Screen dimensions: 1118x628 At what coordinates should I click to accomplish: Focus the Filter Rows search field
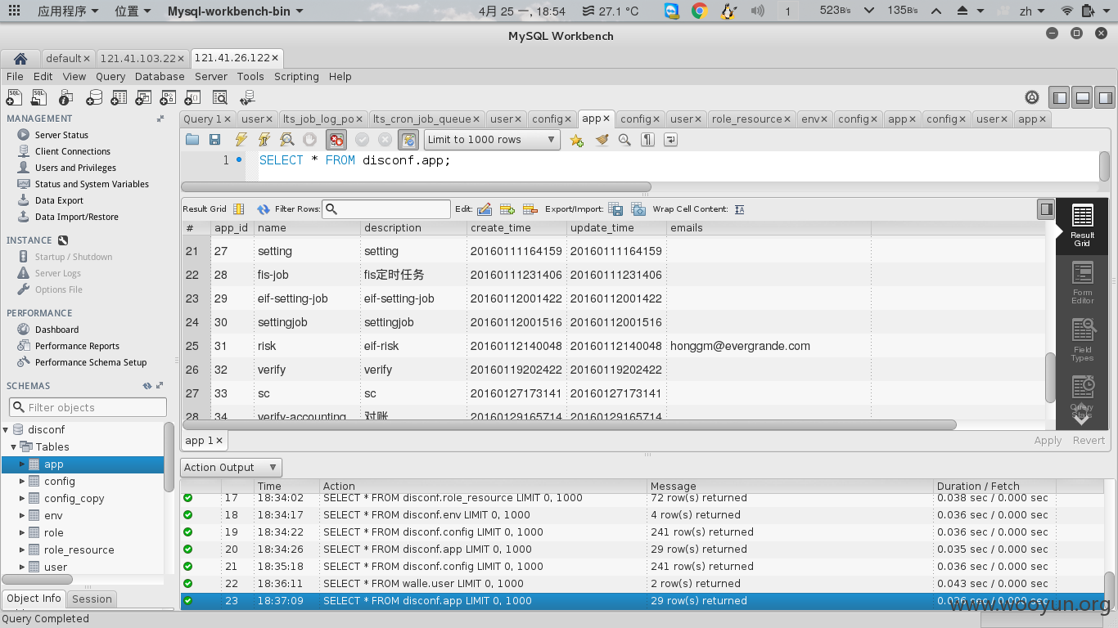pyautogui.click(x=386, y=209)
